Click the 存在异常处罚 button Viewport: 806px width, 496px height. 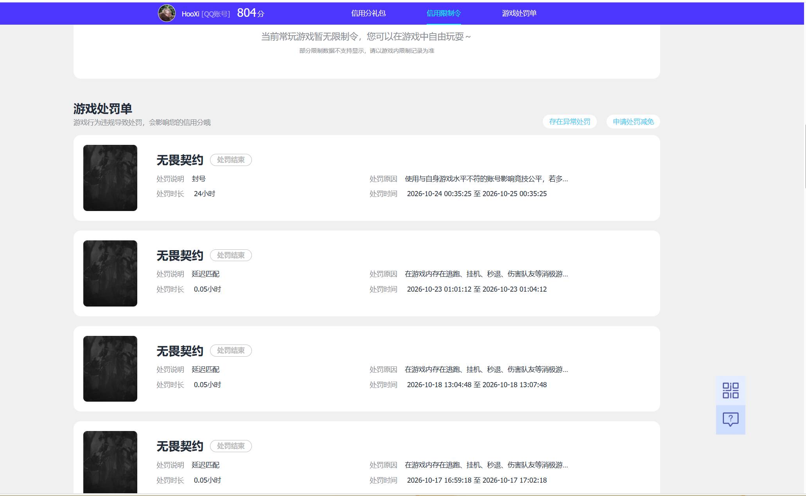pos(569,122)
